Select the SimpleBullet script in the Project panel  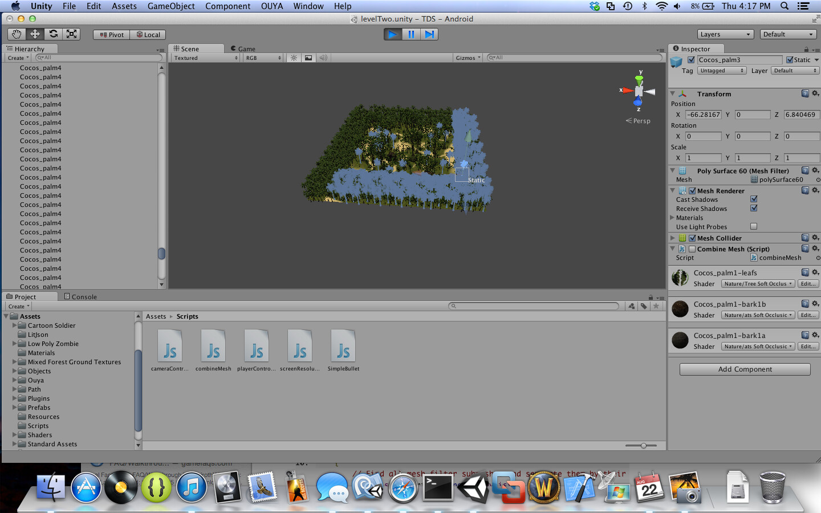tap(343, 345)
